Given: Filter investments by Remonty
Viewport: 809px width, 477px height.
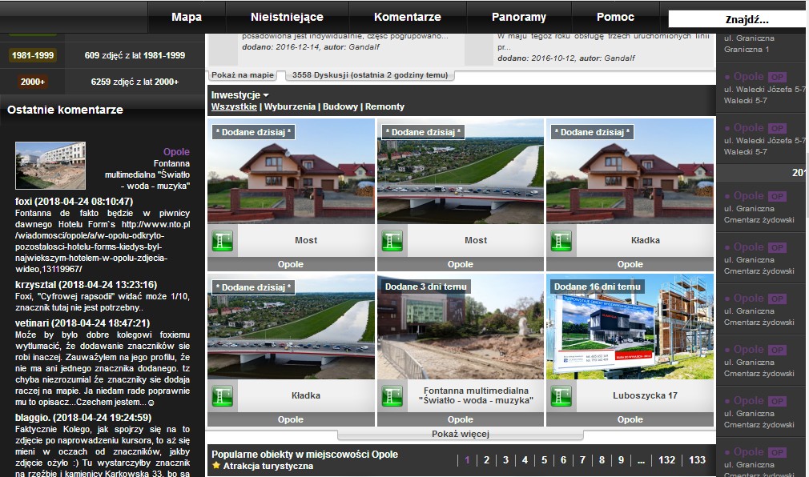Looking at the screenshot, I should tap(384, 106).
